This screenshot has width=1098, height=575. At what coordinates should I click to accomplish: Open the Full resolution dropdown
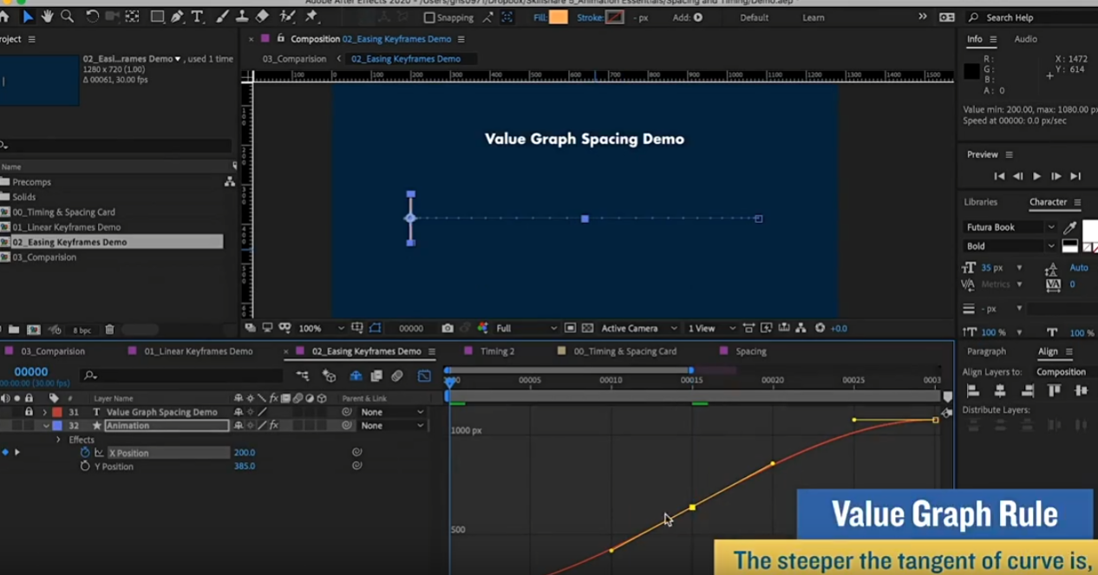[x=526, y=329]
